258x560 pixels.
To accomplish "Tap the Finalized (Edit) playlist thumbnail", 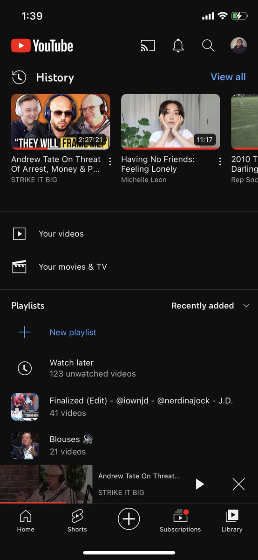I will point(25,406).
